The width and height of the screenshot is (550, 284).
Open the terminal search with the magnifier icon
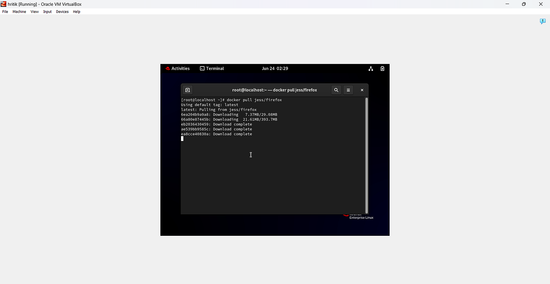tap(336, 90)
